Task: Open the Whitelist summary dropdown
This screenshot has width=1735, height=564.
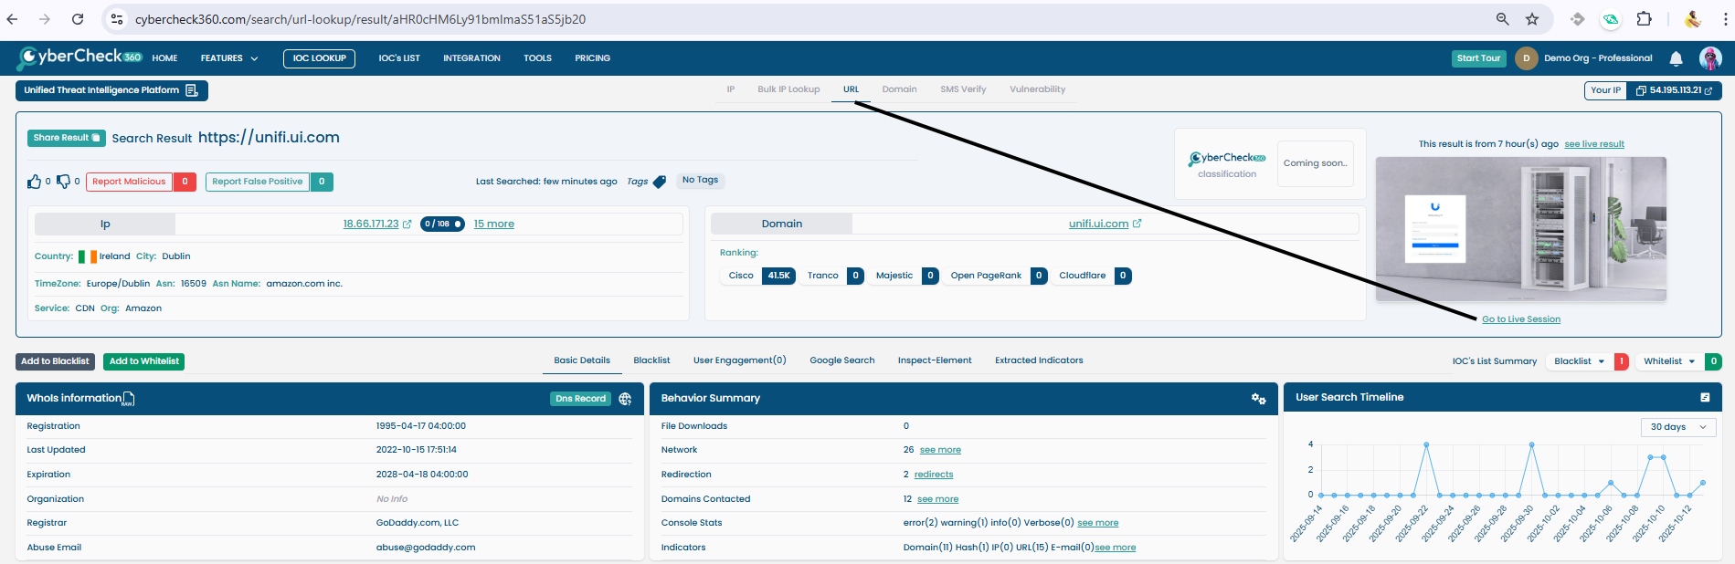Action: pos(1669,361)
